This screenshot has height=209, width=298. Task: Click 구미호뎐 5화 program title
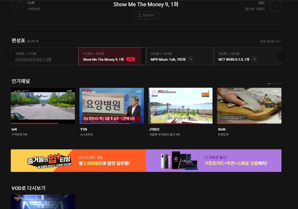click(19, 134)
